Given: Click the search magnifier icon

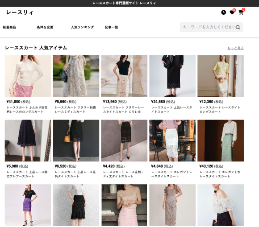Looking at the screenshot, I should (x=238, y=27).
